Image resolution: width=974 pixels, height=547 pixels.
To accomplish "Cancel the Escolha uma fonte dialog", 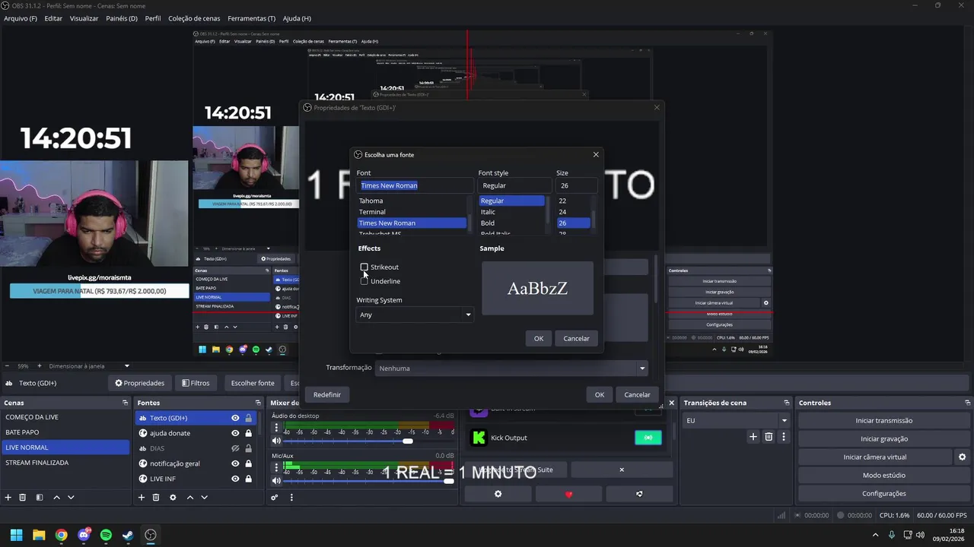I will 576,338.
